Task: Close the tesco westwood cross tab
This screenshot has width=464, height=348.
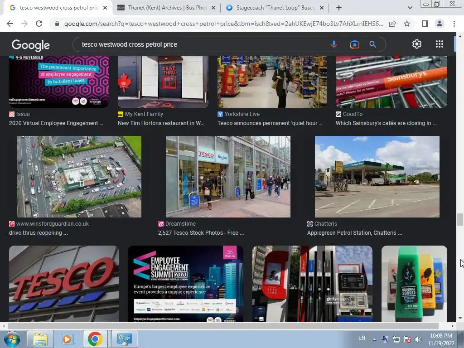Action: tap(105, 8)
